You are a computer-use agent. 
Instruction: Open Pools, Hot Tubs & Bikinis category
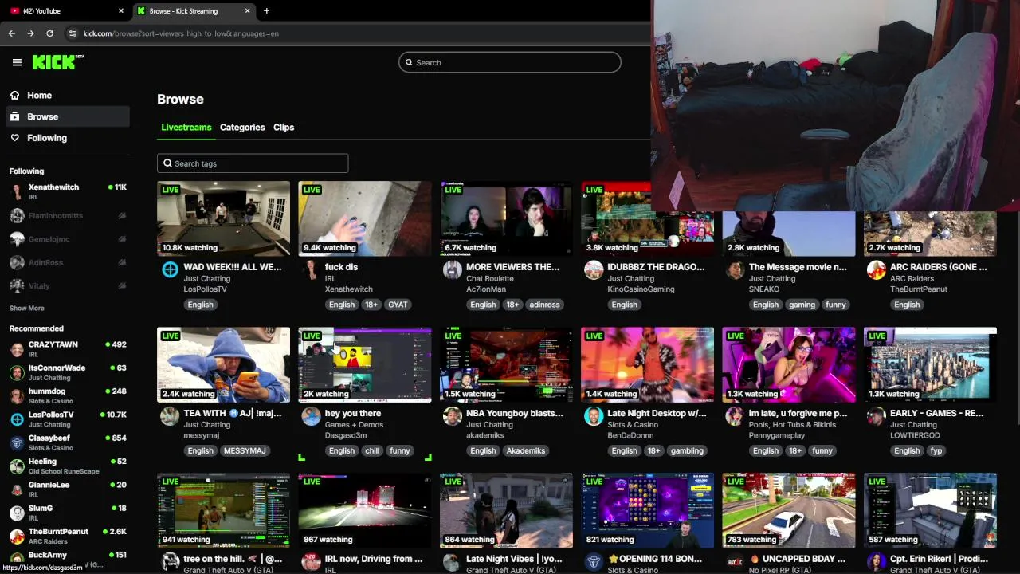click(x=792, y=425)
